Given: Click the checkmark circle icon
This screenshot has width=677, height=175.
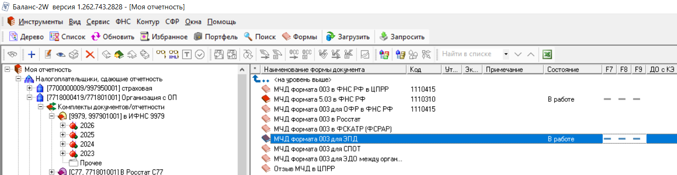Looking at the screenshot, I should [x=200, y=54].
